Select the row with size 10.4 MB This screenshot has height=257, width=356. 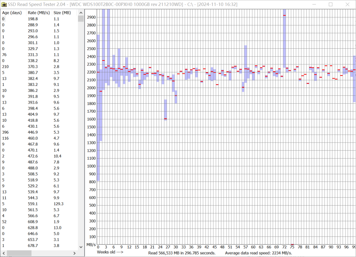point(39,156)
